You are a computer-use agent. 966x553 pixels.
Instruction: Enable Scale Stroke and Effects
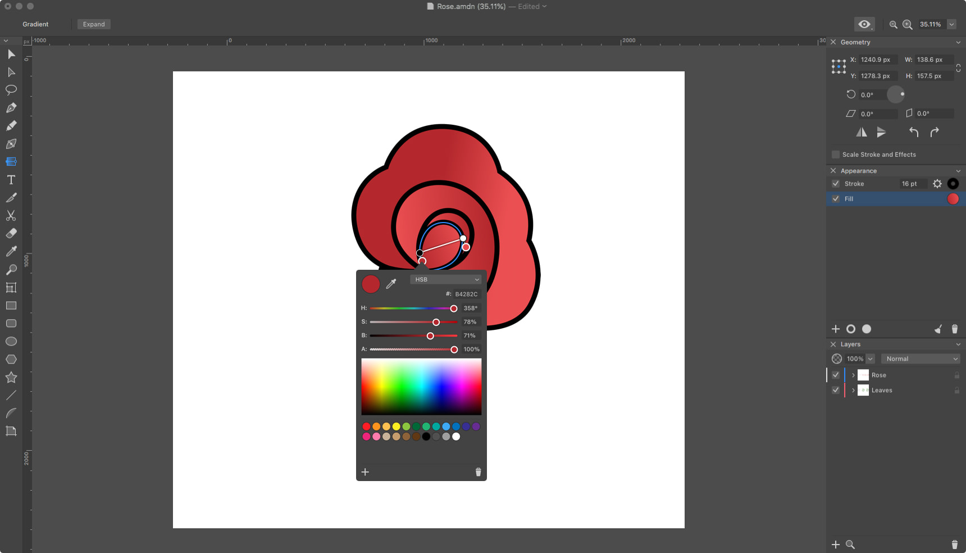836,155
